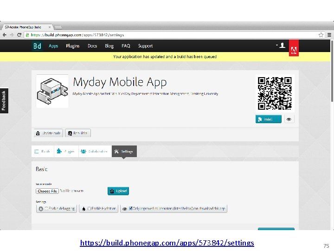Viewport: 334px width, 251px height.
Task: Toggle only approved collaborators can download checkbox
Action: point(130,208)
